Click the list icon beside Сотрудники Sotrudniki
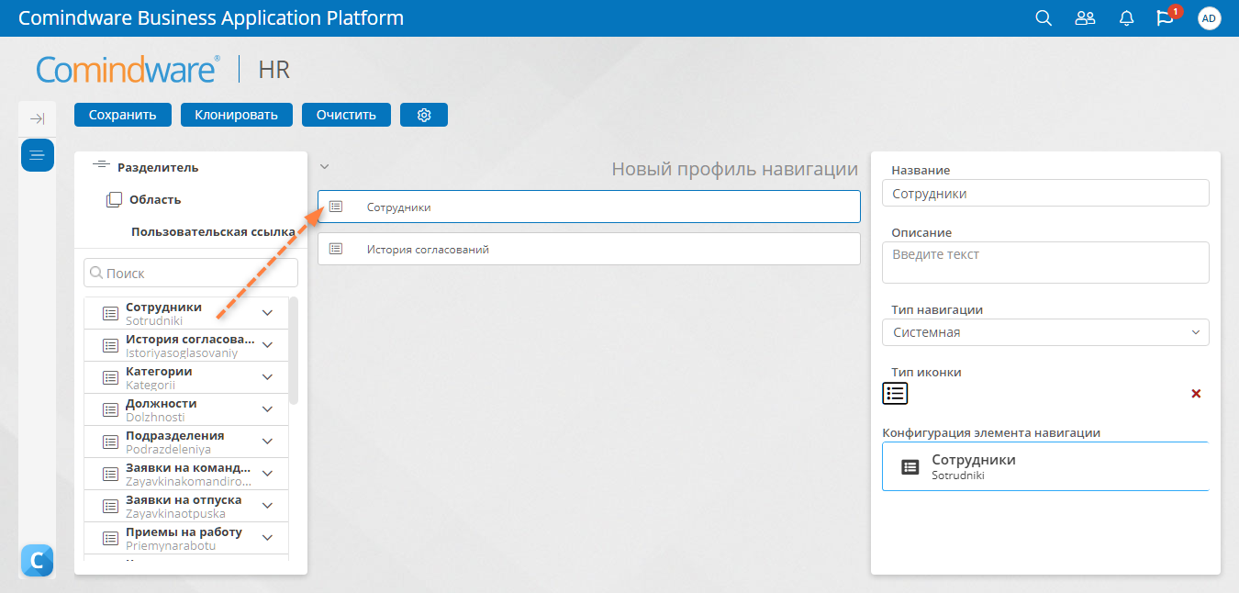Image resolution: width=1239 pixels, height=593 pixels. click(x=110, y=313)
